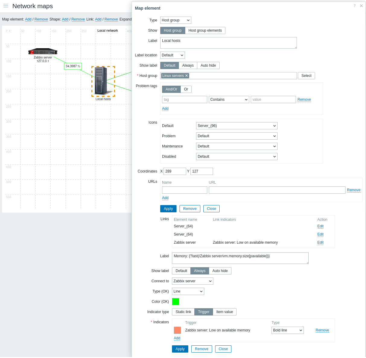This screenshot has height=358, width=366.
Task: Focus the URL address field
Action: tap(277, 190)
